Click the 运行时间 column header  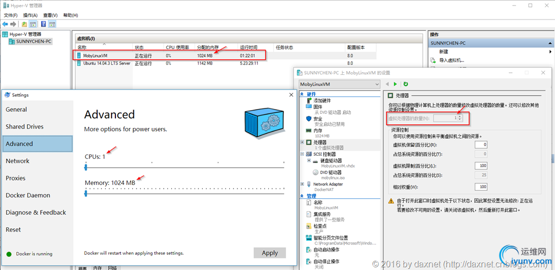256,47
